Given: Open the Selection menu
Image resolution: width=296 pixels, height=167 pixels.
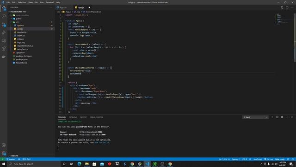Looking at the screenshot, I should (22, 2).
